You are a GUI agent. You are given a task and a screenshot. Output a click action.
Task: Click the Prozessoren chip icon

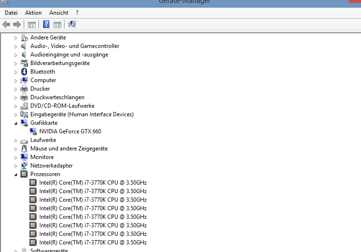[x=24, y=174]
